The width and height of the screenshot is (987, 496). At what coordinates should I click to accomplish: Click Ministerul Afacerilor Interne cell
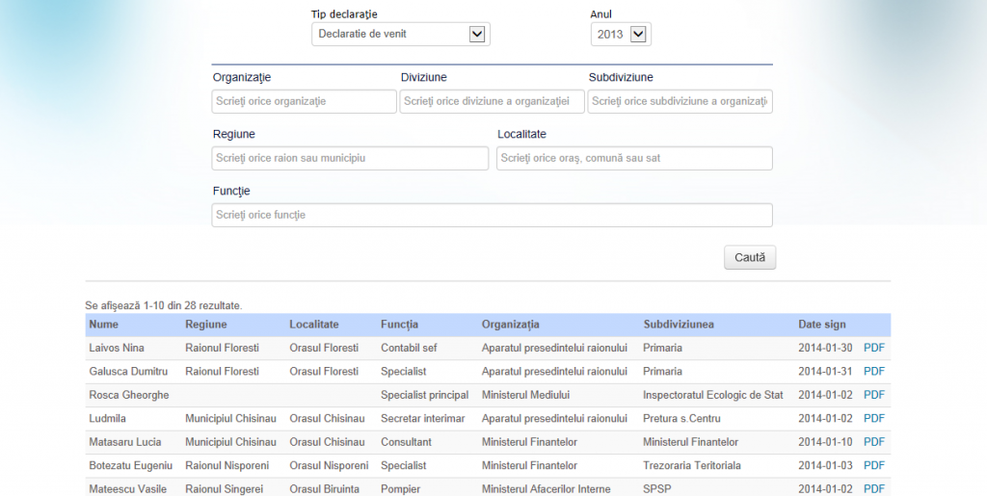547,489
